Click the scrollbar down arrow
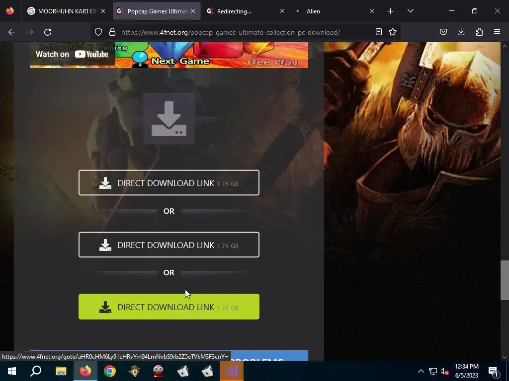The width and height of the screenshot is (509, 381). click(x=505, y=357)
